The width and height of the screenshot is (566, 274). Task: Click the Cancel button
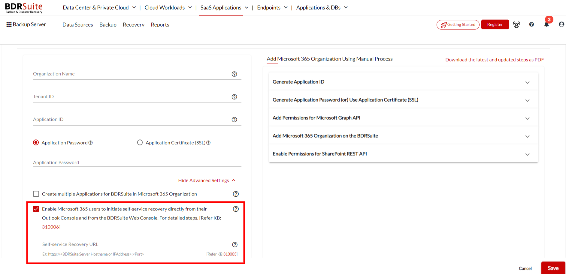[x=525, y=268]
